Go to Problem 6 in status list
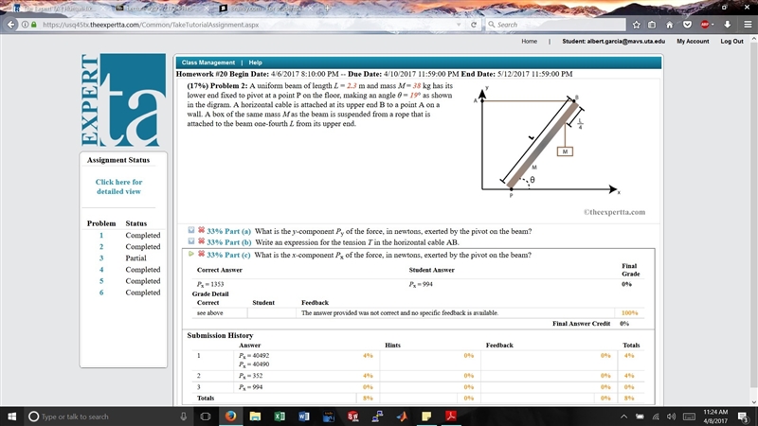This screenshot has width=758, height=426. tap(101, 293)
